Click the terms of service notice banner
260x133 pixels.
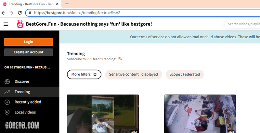pos(160,37)
